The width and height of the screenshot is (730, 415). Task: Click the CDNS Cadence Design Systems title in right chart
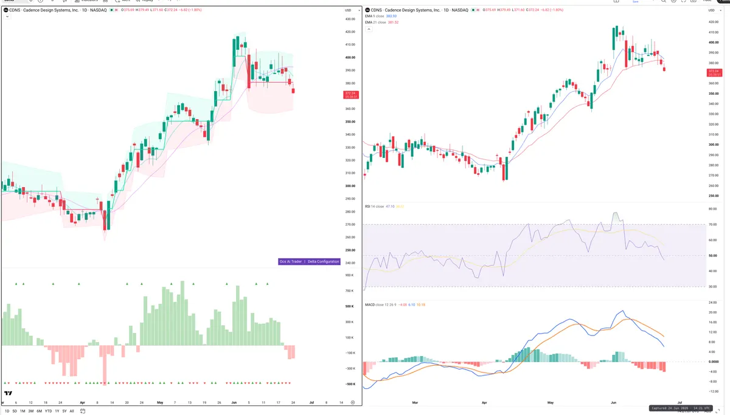point(420,10)
